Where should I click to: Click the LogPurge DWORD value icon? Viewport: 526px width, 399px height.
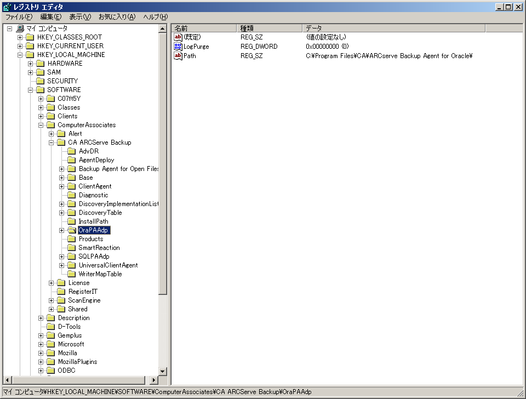point(178,47)
